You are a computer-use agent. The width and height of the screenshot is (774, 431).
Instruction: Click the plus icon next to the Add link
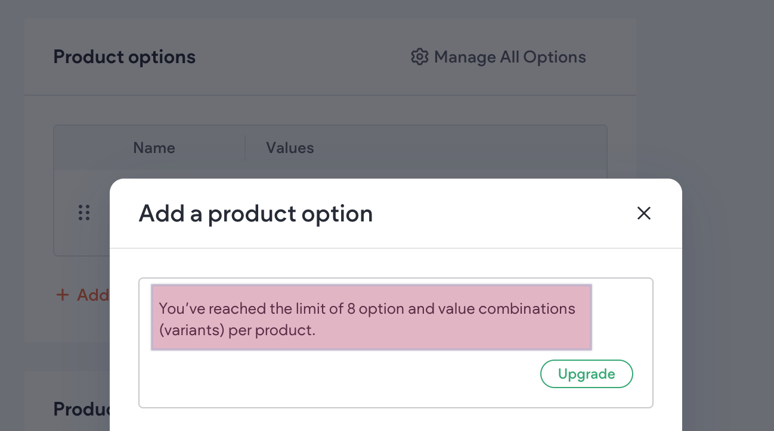pos(63,295)
